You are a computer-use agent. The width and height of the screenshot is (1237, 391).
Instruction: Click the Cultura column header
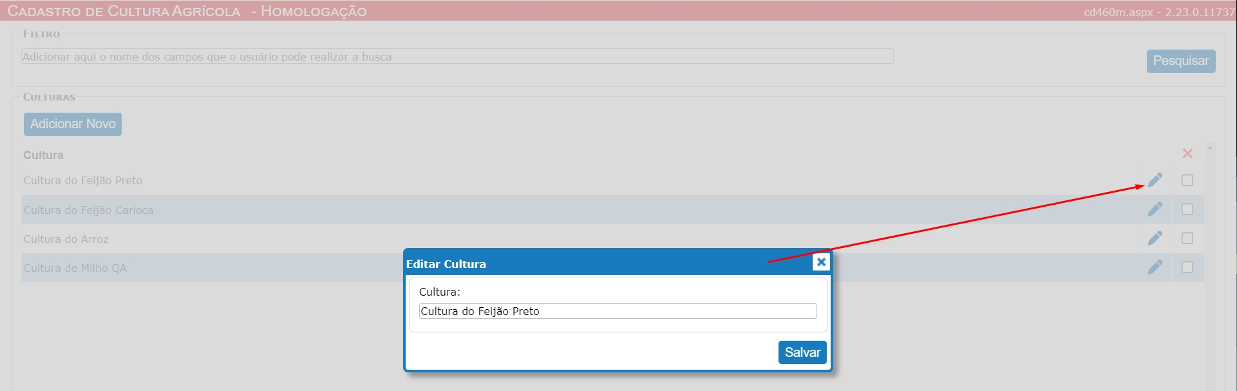pyautogui.click(x=44, y=155)
